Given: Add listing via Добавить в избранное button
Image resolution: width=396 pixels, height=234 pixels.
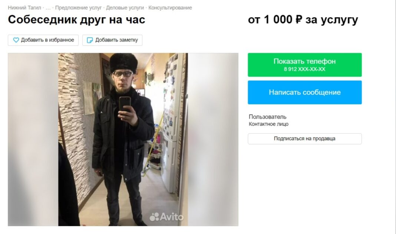Looking at the screenshot, I should [43, 40].
